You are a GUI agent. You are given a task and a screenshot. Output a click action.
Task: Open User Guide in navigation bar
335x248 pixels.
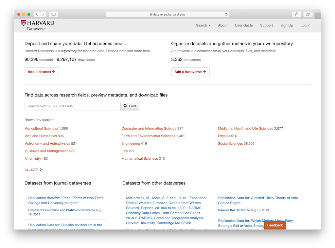[244, 26]
